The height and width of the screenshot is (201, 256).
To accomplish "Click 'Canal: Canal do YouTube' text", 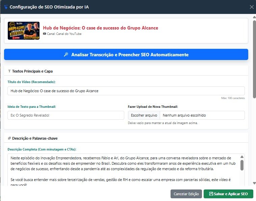I will click(x=64, y=34).
